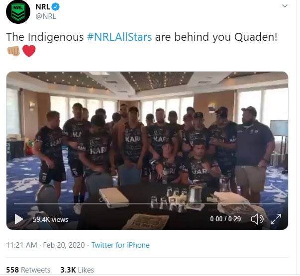The height and width of the screenshot is (276, 300).
Task: Click the blue verified badge next to NRL
Action: pyautogui.click(x=56, y=7)
